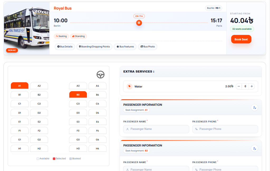
Task: Open the Bus Photo tab
Action: [148, 47]
